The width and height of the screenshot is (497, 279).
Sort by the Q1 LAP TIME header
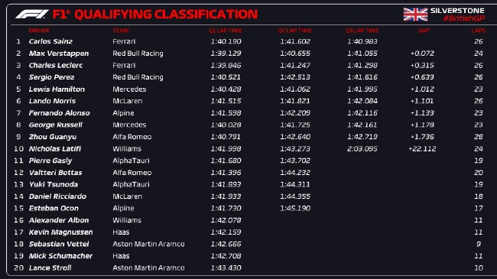226,31
